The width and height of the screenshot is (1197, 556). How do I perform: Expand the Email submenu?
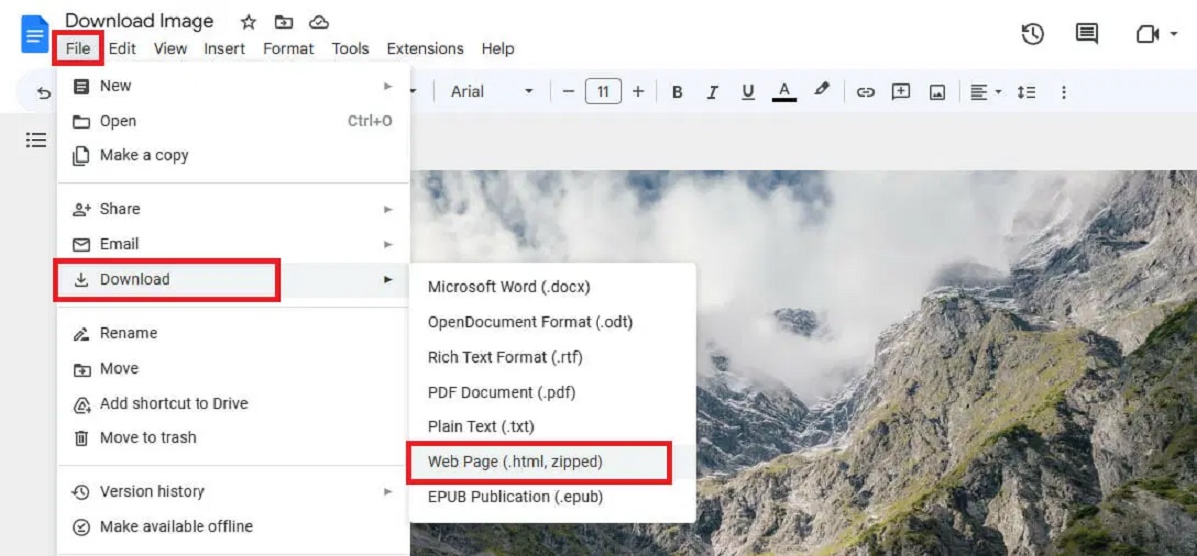tap(233, 244)
